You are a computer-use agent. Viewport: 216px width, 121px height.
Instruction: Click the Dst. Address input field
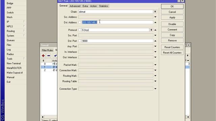pyautogui.click(x=117, y=22)
